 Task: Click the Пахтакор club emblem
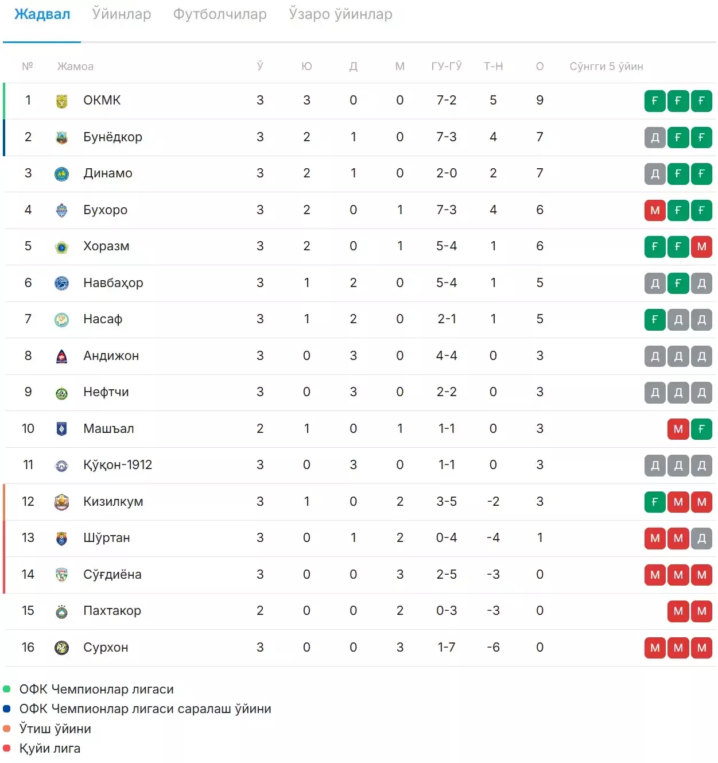click(61, 611)
